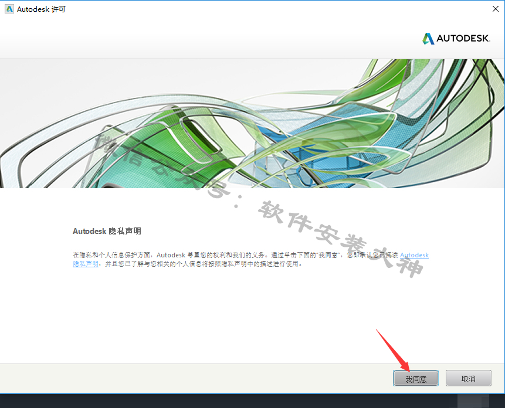Close the Autodesk 许可 dialog window
505x408 pixels.
pyautogui.click(x=496, y=9)
